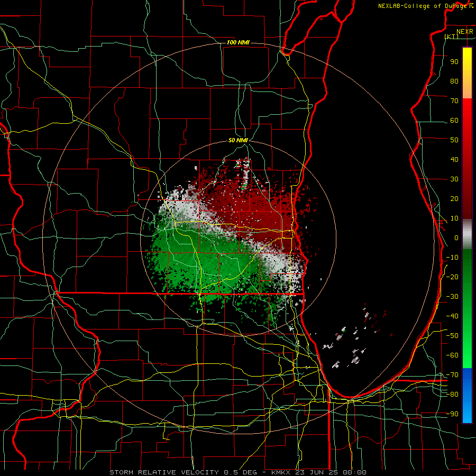Image resolution: width=476 pixels, height=476 pixels.
Task: Click the '50 NMI' range ring label
Action: pyautogui.click(x=238, y=140)
